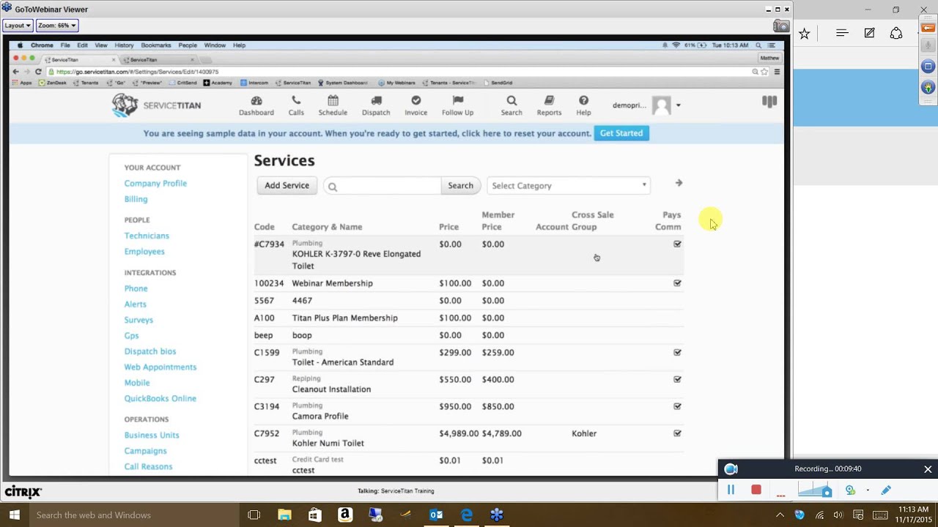Click the Search button next to the search box

tap(460, 185)
